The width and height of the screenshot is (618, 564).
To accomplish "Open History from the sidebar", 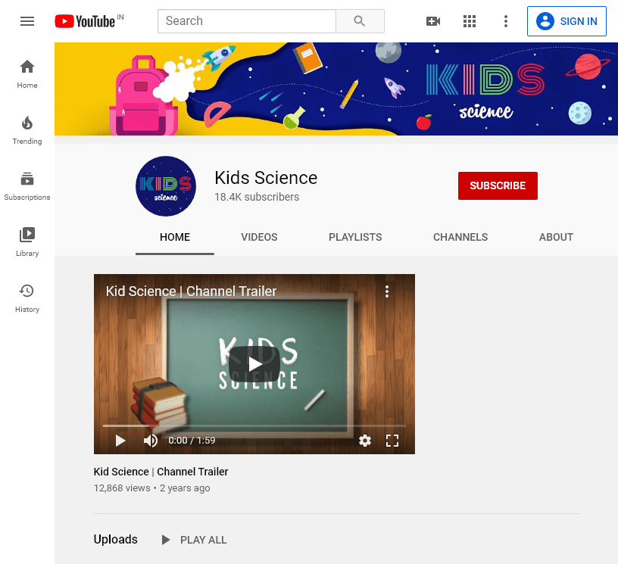I will click(27, 298).
